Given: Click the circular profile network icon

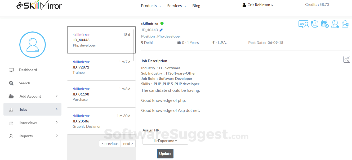Looking at the screenshot, I should [x=314, y=24].
